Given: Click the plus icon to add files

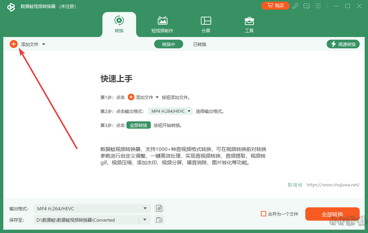Looking at the screenshot, I should pyautogui.click(x=14, y=44).
